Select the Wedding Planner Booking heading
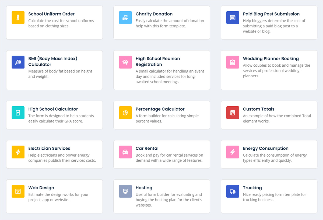The width and height of the screenshot is (323, 220). [271, 59]
